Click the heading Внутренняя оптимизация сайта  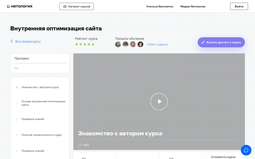(56, 28)
